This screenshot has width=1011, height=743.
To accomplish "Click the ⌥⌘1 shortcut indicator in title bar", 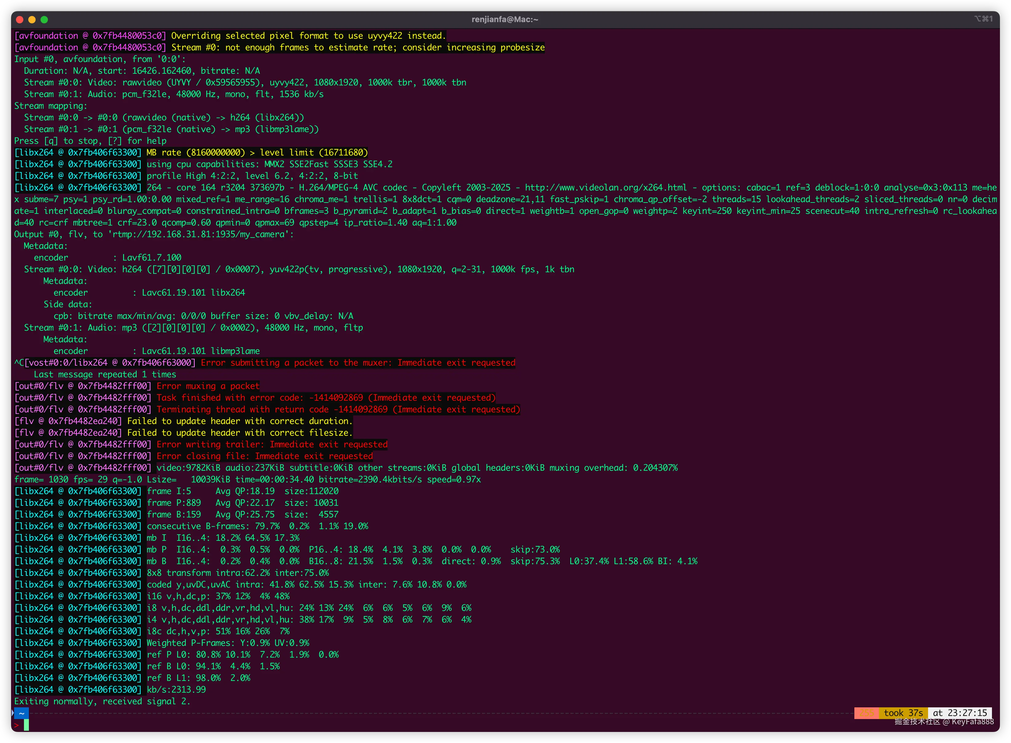I will click(x=983, y=19).
